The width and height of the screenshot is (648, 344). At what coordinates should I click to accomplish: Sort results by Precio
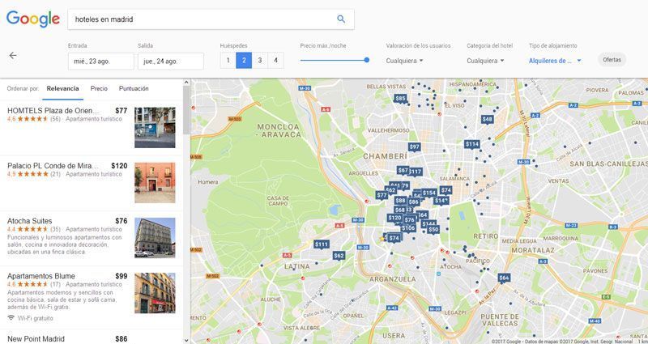pos(99,88)
